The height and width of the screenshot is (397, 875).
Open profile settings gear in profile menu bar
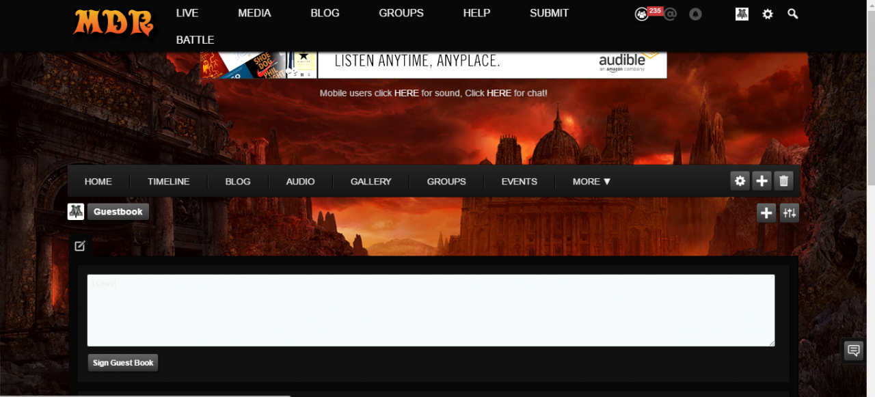[x=740, y=181]
